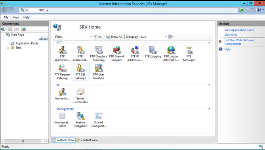Click Get New Web Platform Components link

pyautogui.click(x=239, y=42)
